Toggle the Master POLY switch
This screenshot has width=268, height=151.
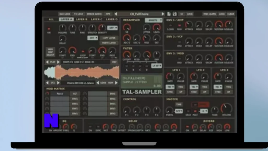tap(195, 111)
